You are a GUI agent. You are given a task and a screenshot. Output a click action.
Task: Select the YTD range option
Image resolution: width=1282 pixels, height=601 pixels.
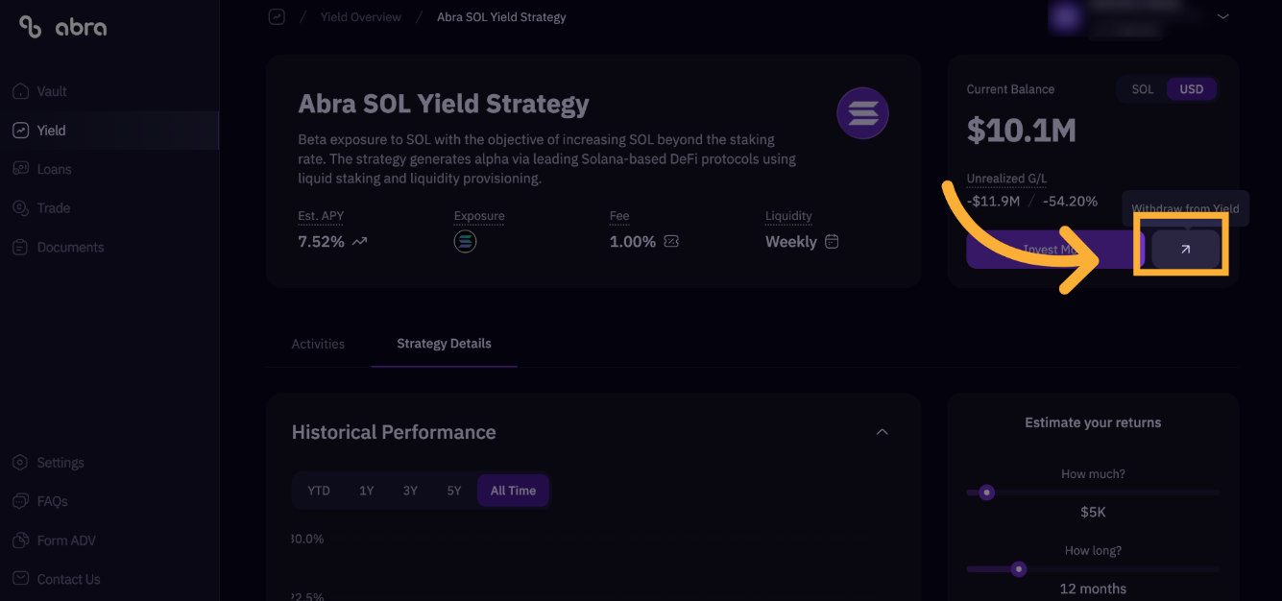point(319,491)
